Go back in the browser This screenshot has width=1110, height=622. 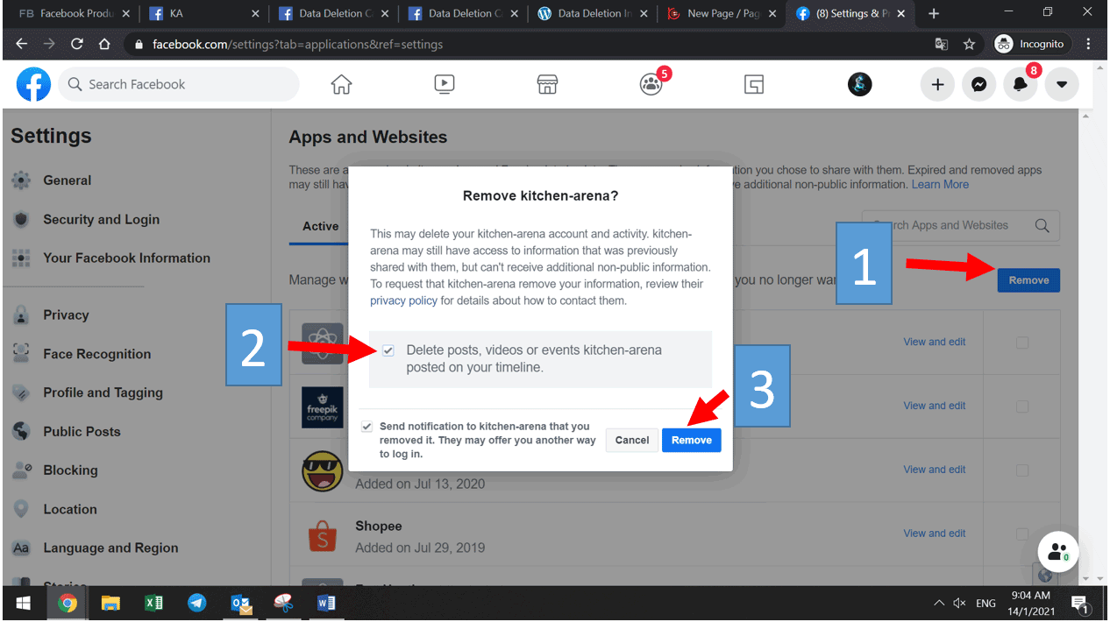(21, 44)
